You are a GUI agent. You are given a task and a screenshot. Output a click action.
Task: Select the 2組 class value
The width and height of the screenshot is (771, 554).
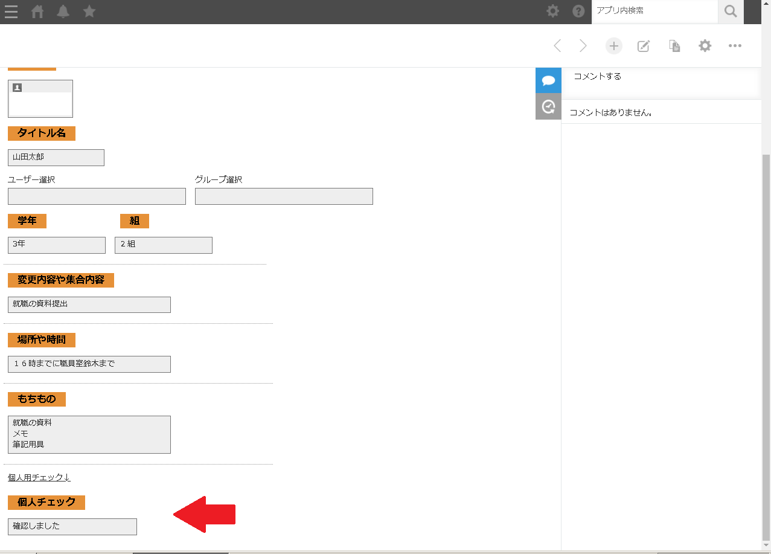[127, 244]
